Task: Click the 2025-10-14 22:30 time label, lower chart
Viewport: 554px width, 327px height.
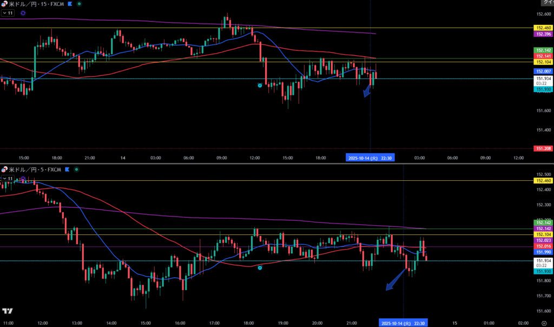Action: click(402, 322)
